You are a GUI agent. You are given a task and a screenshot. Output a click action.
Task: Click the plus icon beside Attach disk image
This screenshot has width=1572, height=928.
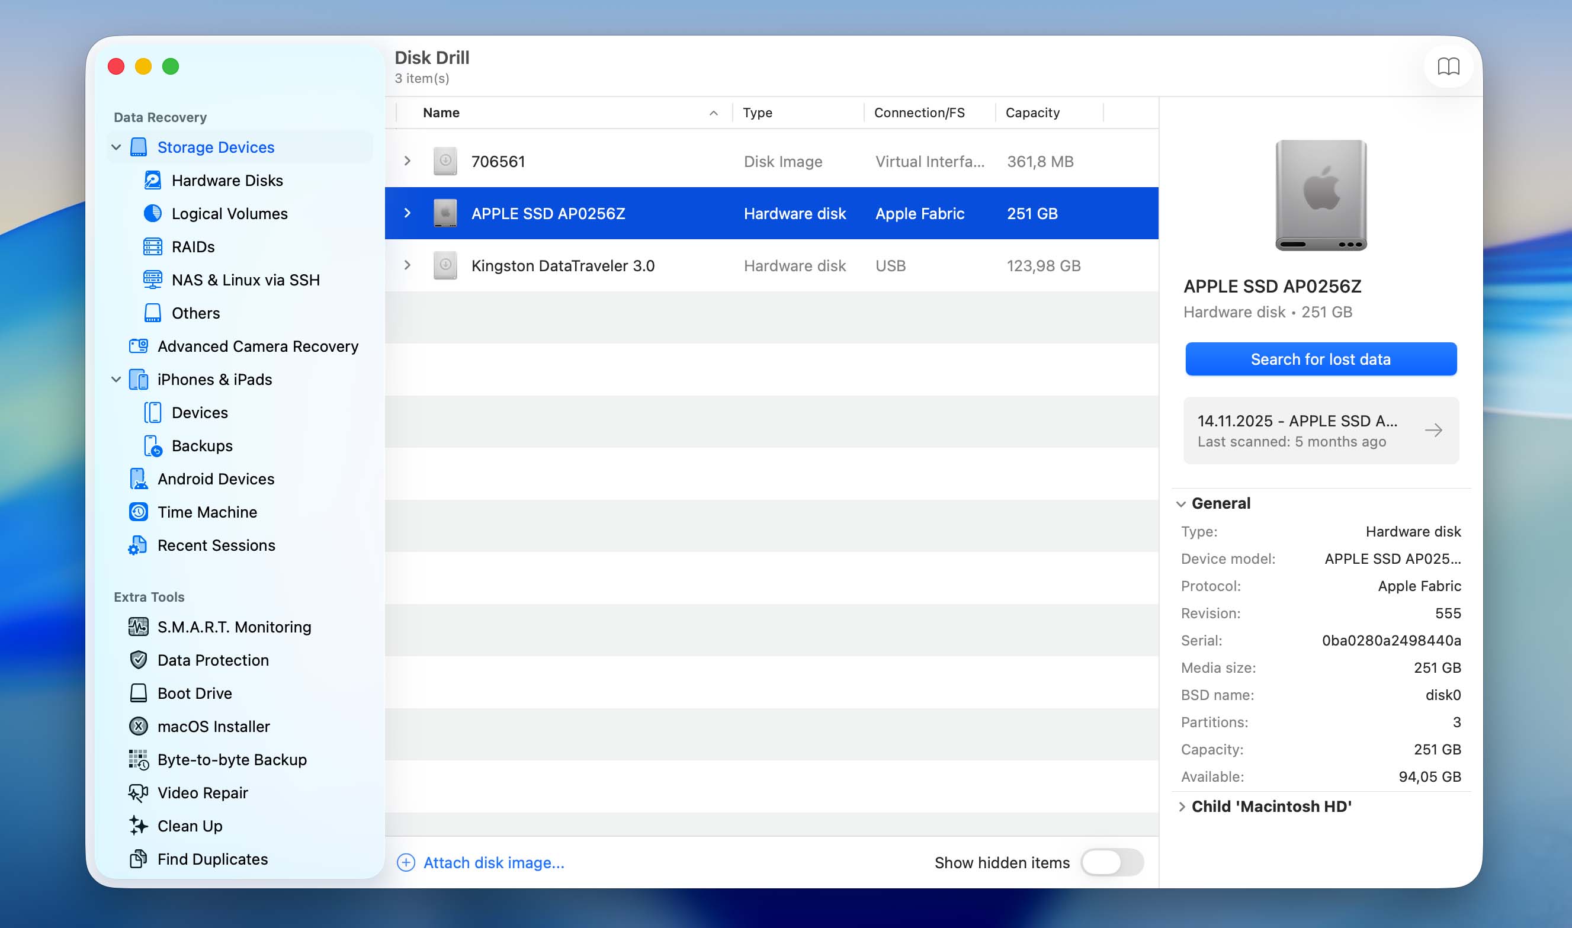coord(406,862)
